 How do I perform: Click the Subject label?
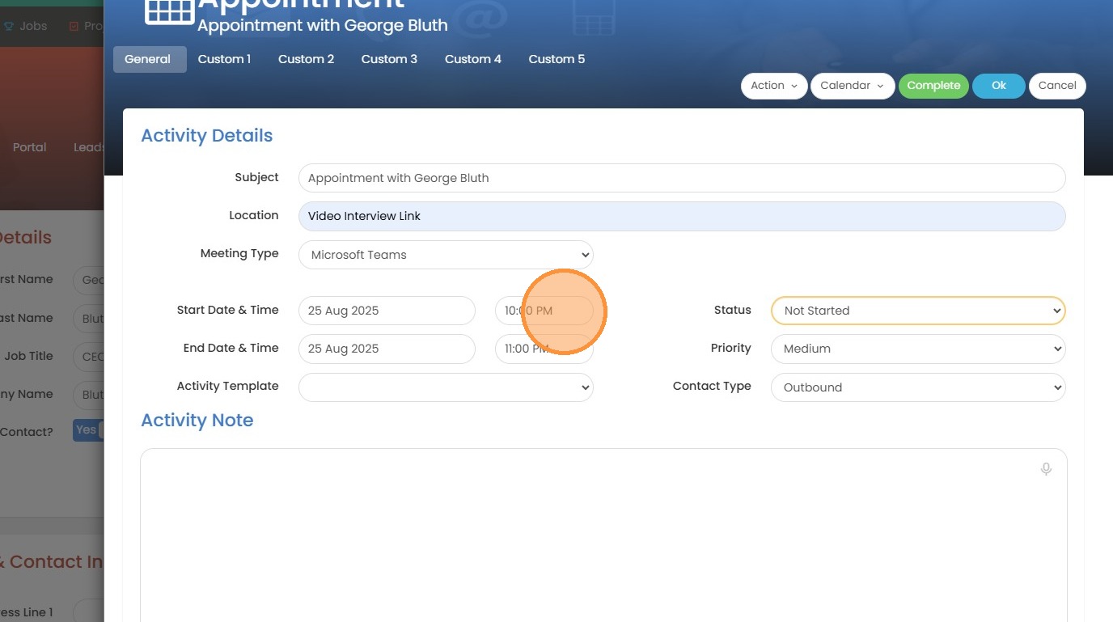click(x=257, y=177)
